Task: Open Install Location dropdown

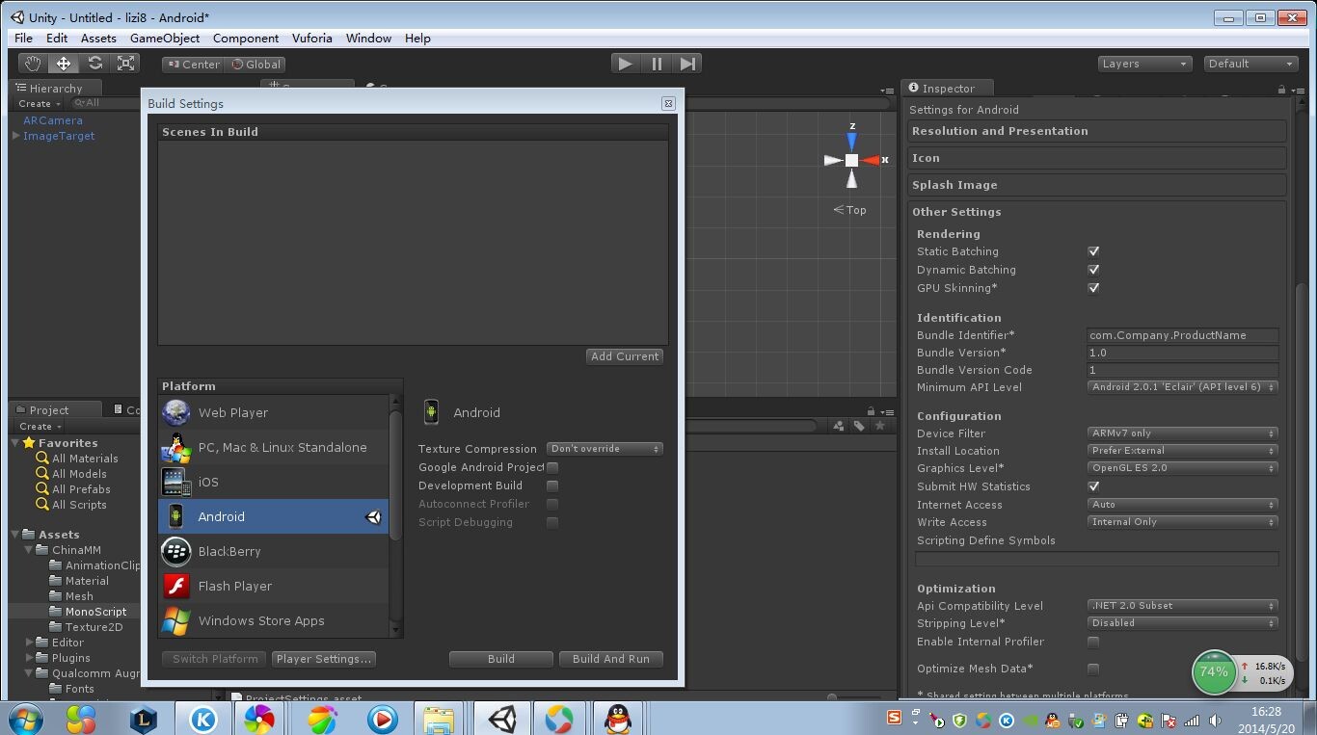Action: [x=1183, y=451]
